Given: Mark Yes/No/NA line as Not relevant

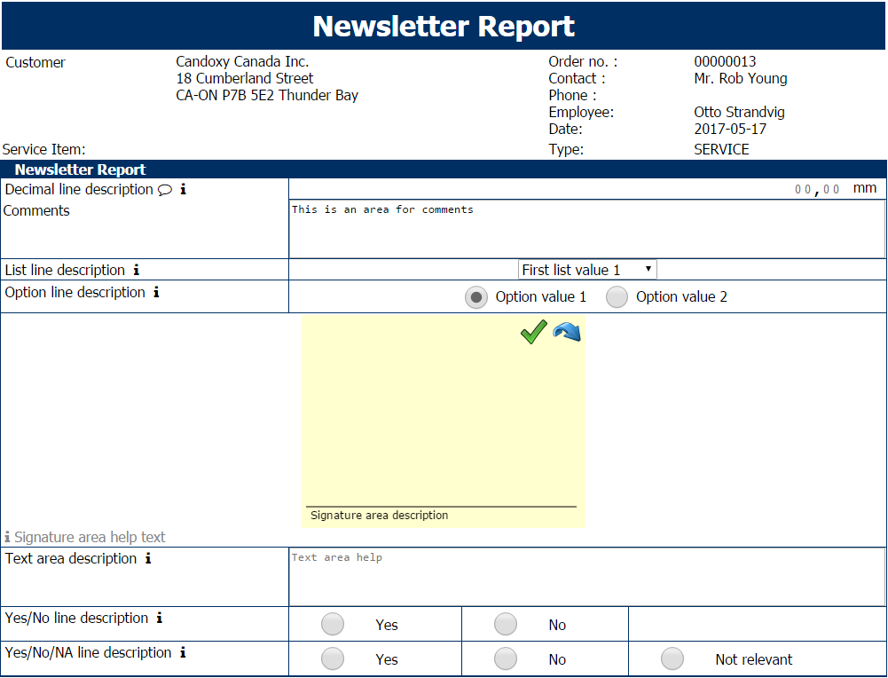Looking at the screenshot, I should [x=672, y=659].
